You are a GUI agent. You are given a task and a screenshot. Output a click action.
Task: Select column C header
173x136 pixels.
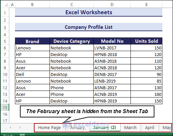72,5
